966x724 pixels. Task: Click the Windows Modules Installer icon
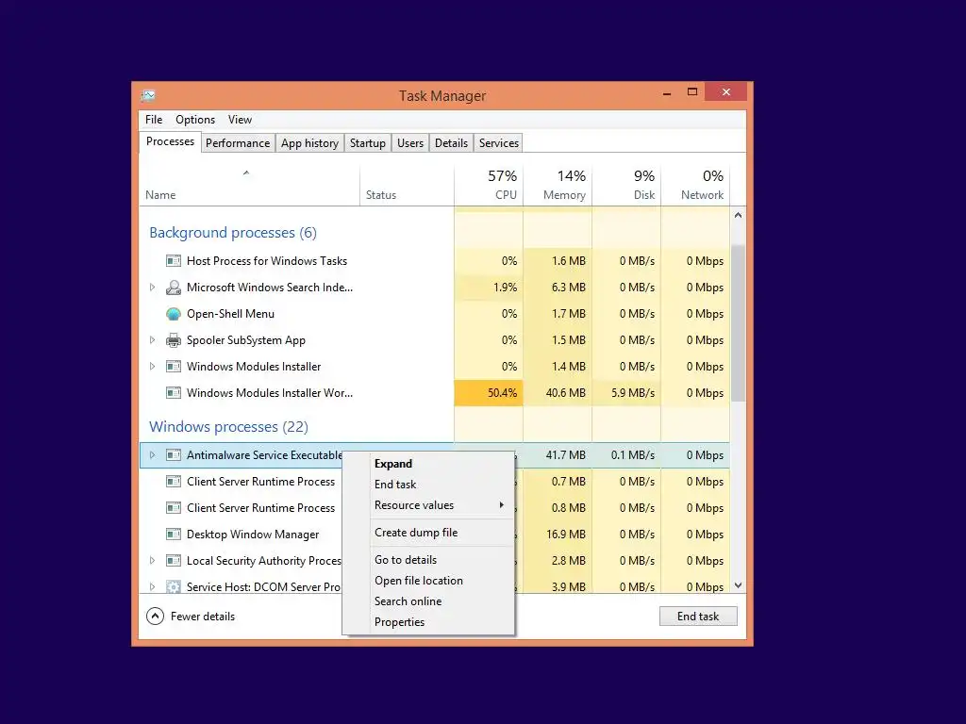174,367
